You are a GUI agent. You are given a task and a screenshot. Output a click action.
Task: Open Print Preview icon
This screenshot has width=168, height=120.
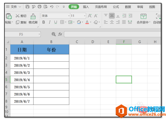click(46, 7)
